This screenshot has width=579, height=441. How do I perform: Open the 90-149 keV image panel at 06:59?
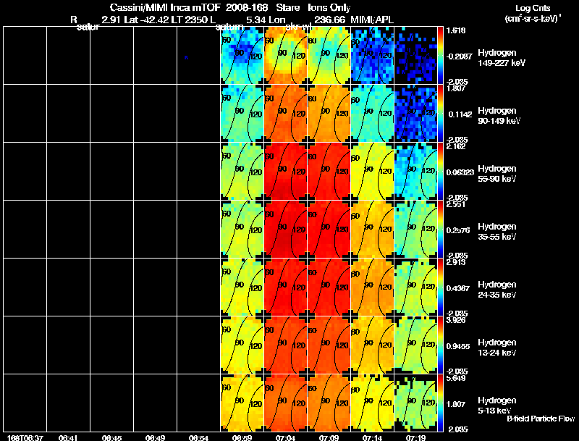(x=242, y=114)
